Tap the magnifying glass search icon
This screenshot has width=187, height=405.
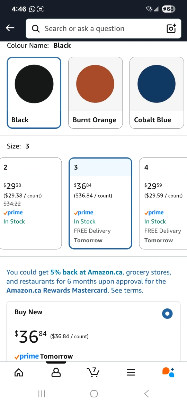(36, 29)
